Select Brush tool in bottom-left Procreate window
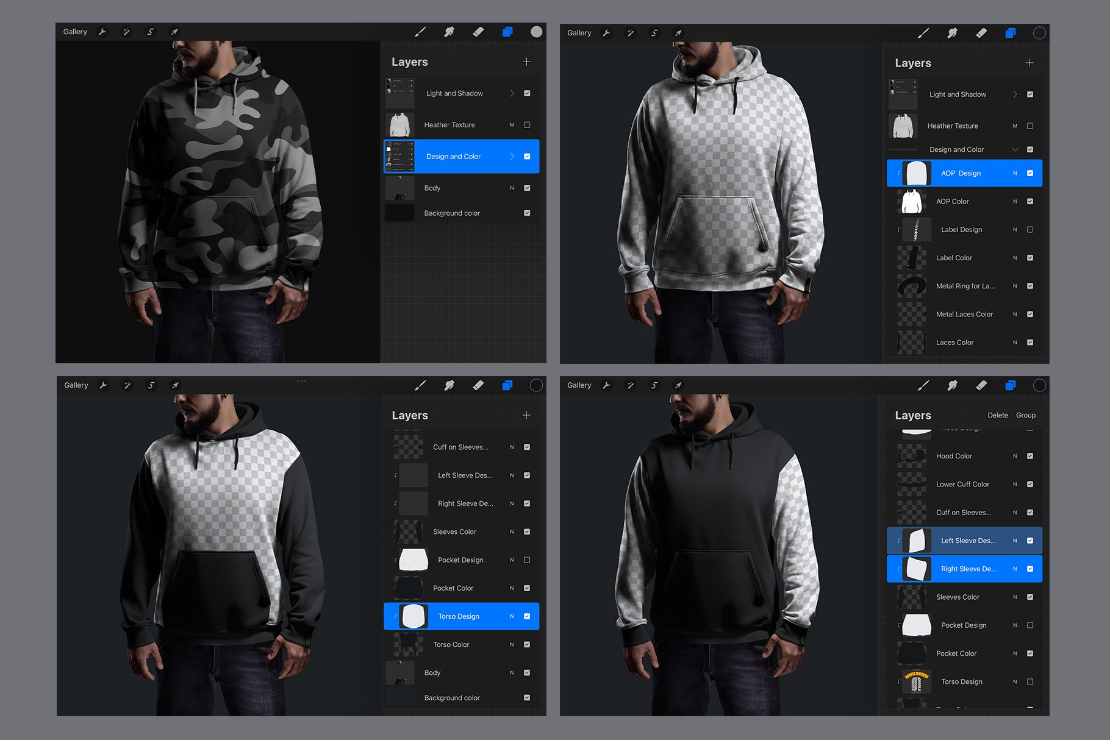Viewport: 1110px width, 740px height. coord(420,385)
